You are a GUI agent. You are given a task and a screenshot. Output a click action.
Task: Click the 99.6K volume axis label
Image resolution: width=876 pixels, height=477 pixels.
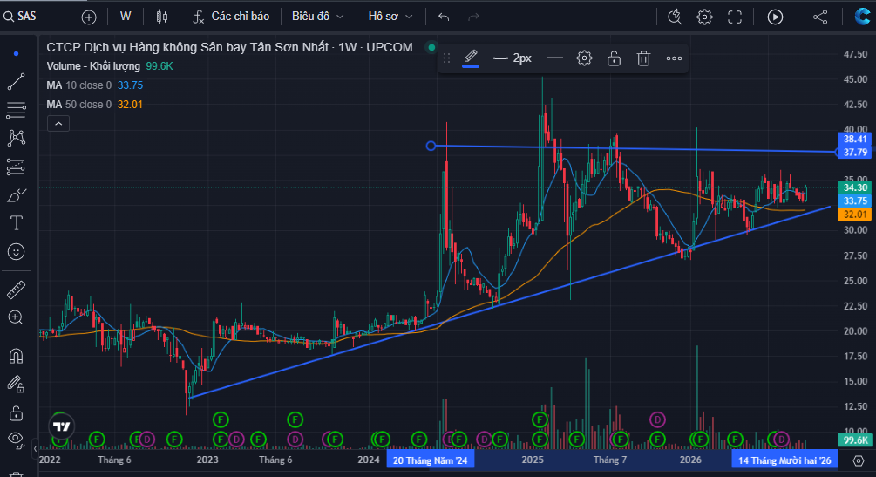[855, 440]
